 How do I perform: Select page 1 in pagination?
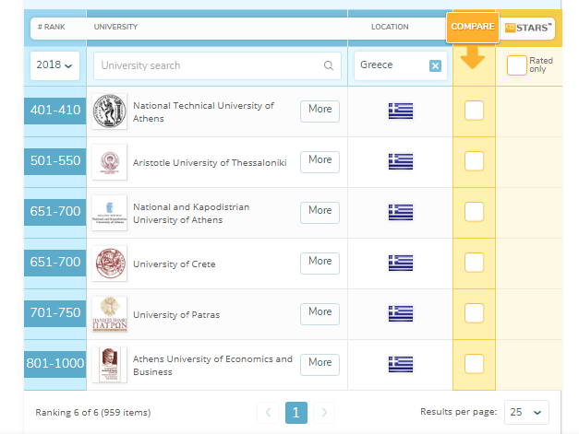(296, 413)
